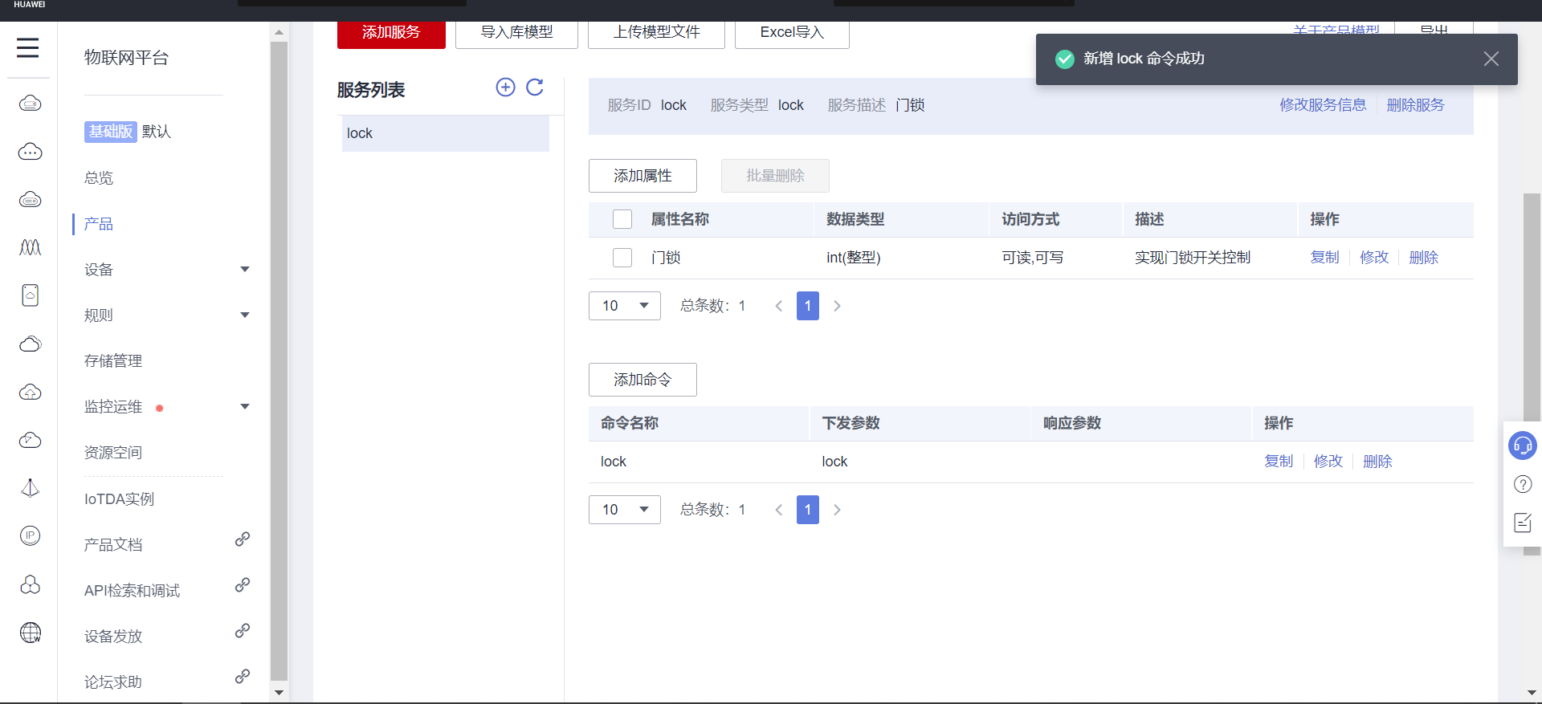Click 删除 in the 门锁 attribute row
Screen dimensions: 1542x704
coord(1424,258)
